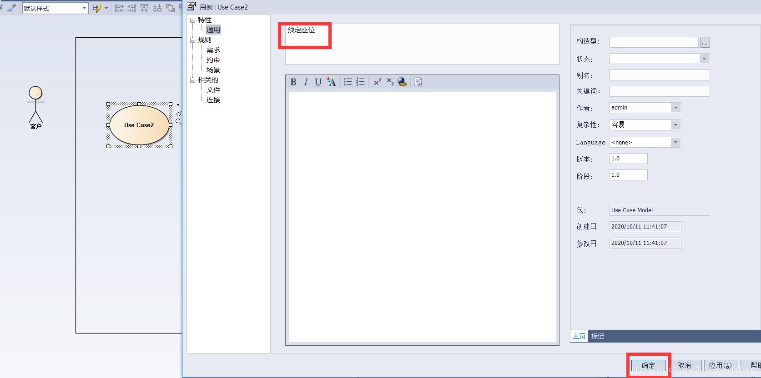Viewport: 761px width, 378px height.
Task: Click the 创建日 date field
Action: (x=645, y=227)
